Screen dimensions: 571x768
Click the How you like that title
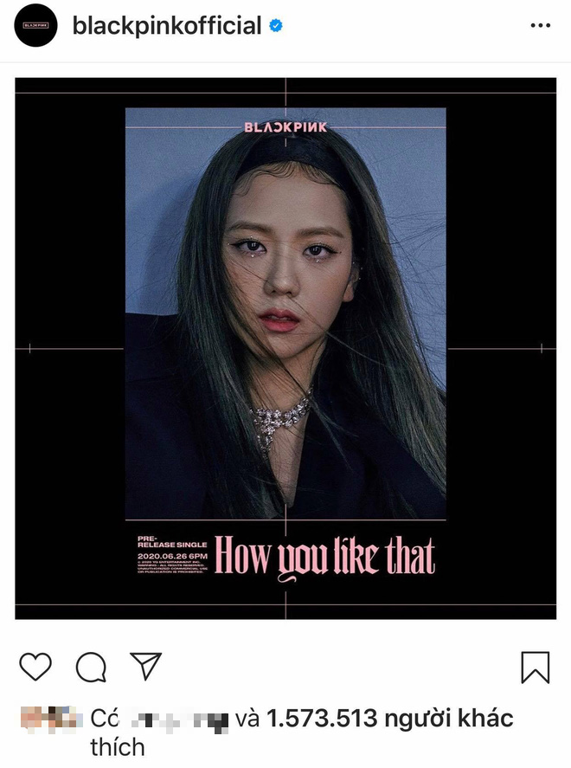click(x=325, y=558)
